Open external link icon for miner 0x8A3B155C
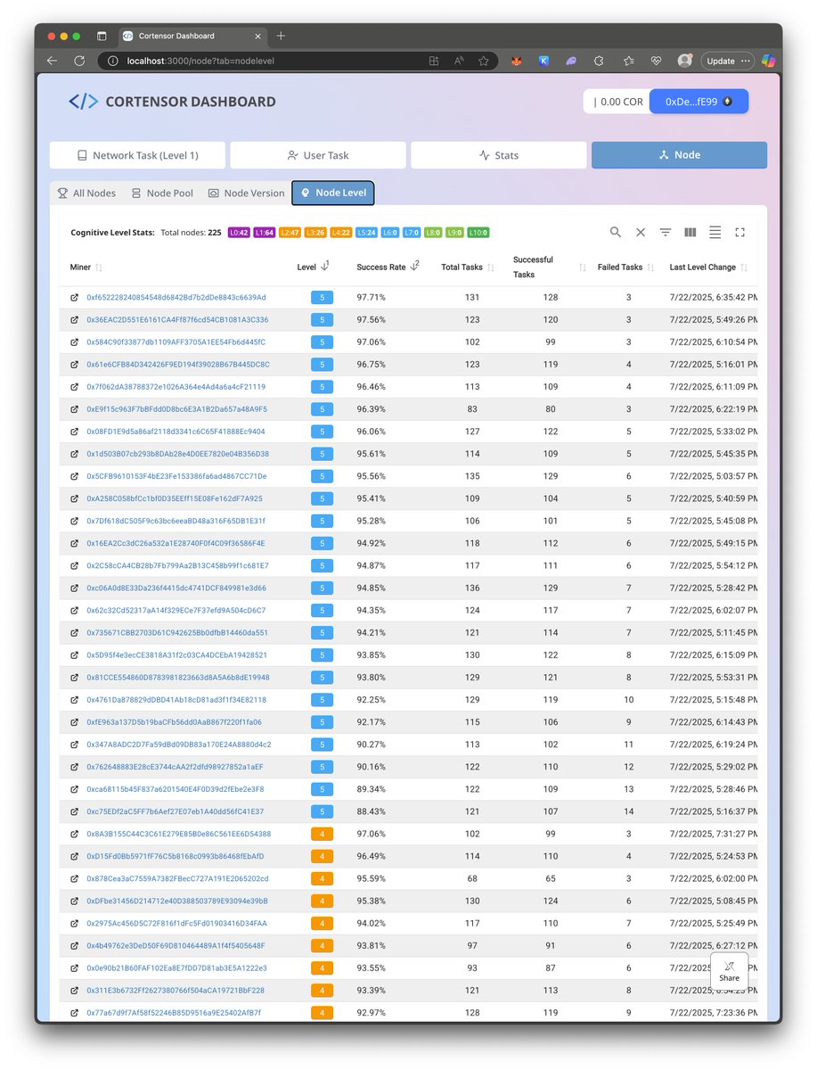This screenshot has width=817, height=1070. (74, 834)
